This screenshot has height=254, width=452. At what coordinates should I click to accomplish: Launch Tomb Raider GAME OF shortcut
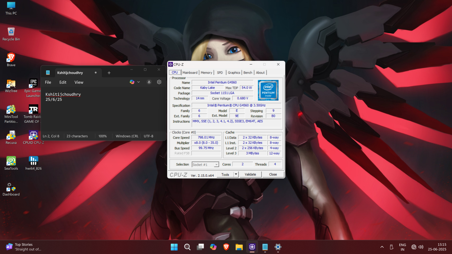pos(33,114)
